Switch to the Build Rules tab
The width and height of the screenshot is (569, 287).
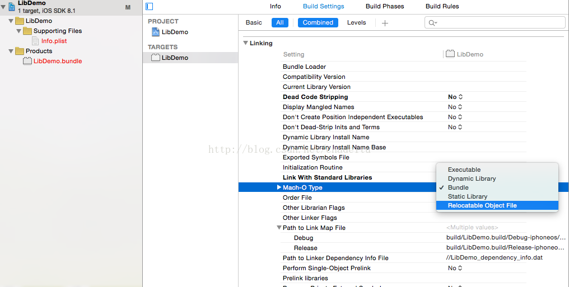[x=442, y=6]
